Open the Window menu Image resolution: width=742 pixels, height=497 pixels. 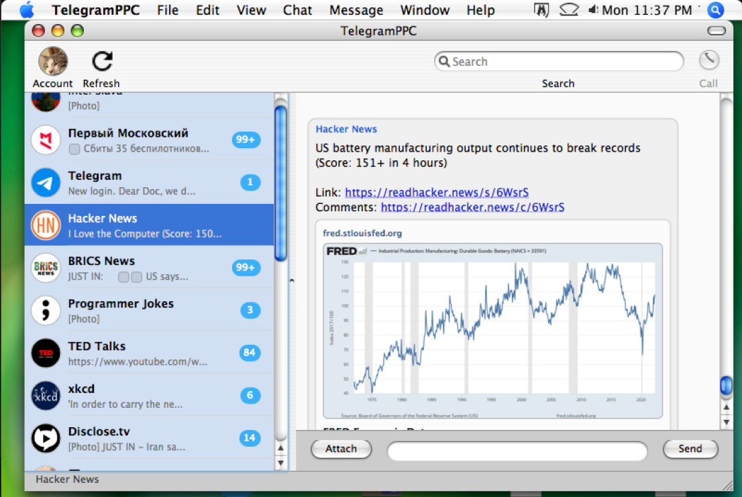[x=425, y=10]
